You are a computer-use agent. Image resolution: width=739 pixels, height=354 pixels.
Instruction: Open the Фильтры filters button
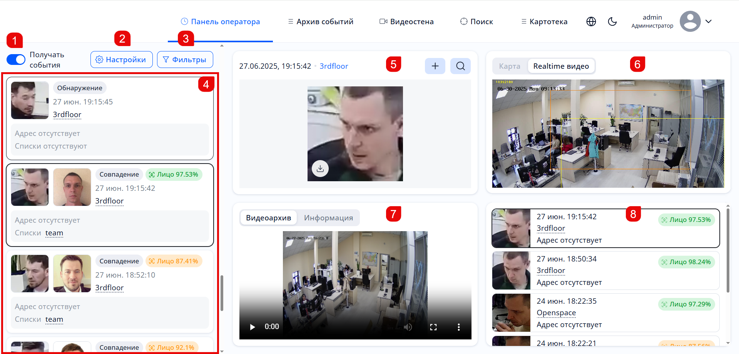[185, 60]
